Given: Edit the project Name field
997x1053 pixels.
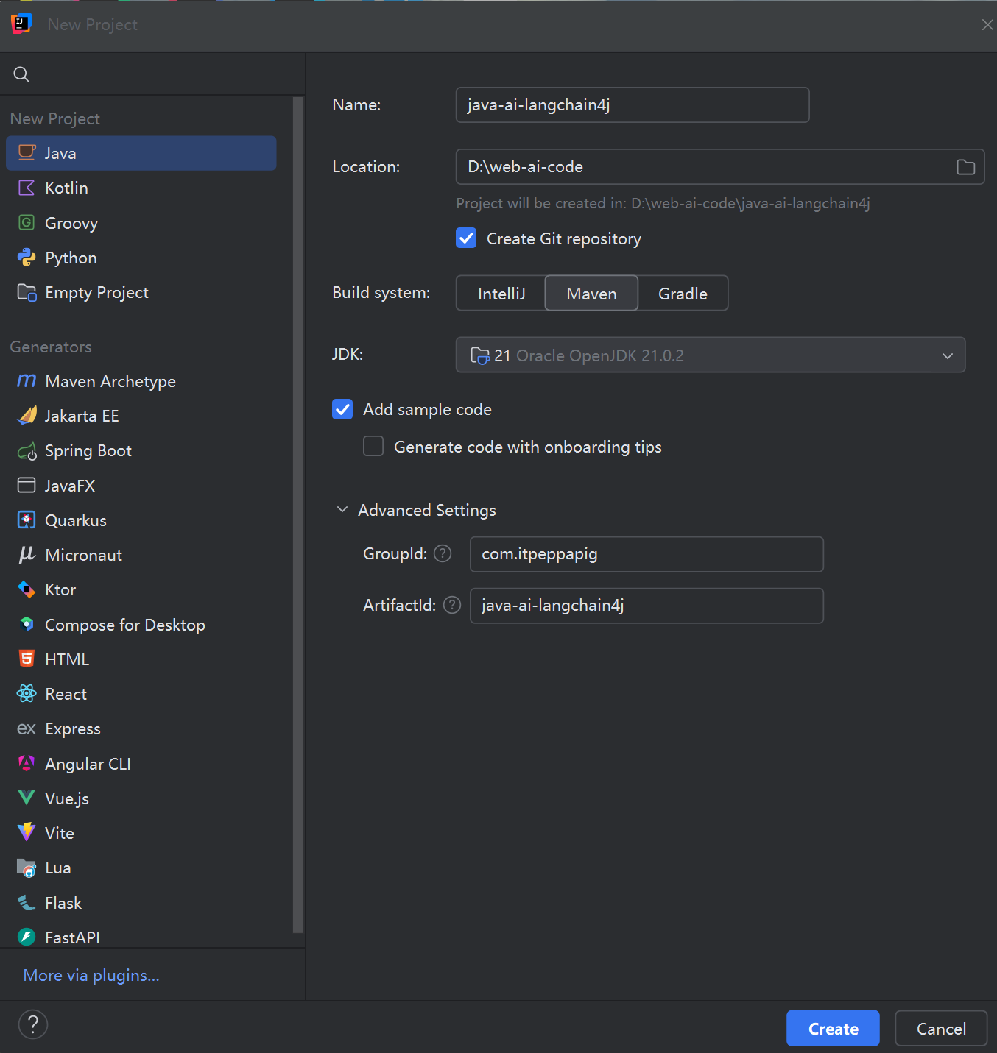Looking at the screenshot, I should tap(633, 105).
